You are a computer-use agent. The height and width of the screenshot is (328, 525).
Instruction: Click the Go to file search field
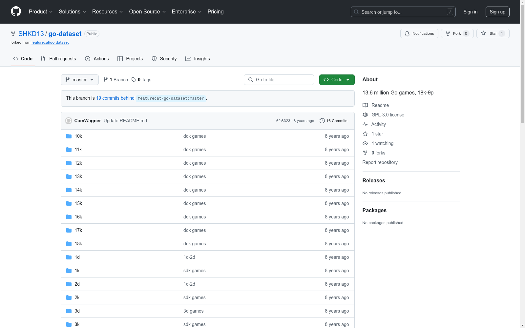click(279, 80)
